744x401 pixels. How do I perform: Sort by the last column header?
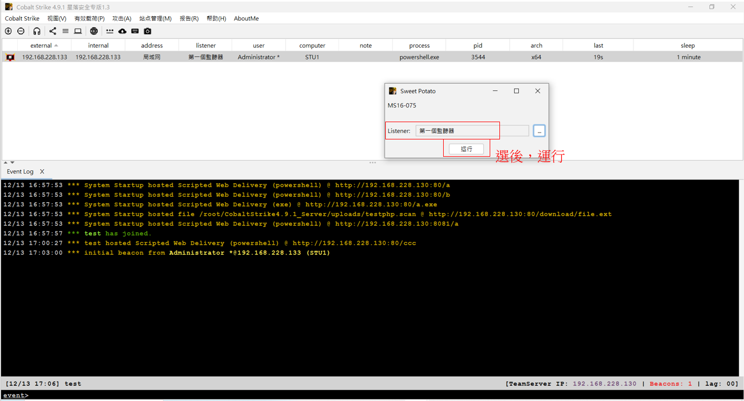point(598,45)
